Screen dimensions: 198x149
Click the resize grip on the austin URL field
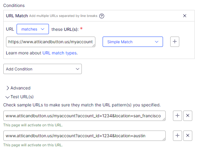[164, 139]
